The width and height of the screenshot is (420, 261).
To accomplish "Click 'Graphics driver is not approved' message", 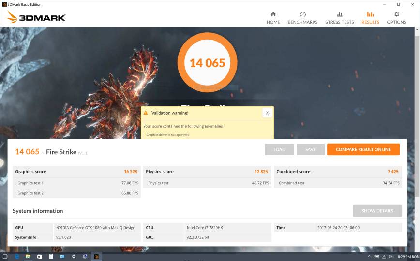I will click(168, 135).
